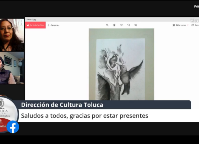Rotate the photo using rotate icon

tap(129, 25)
